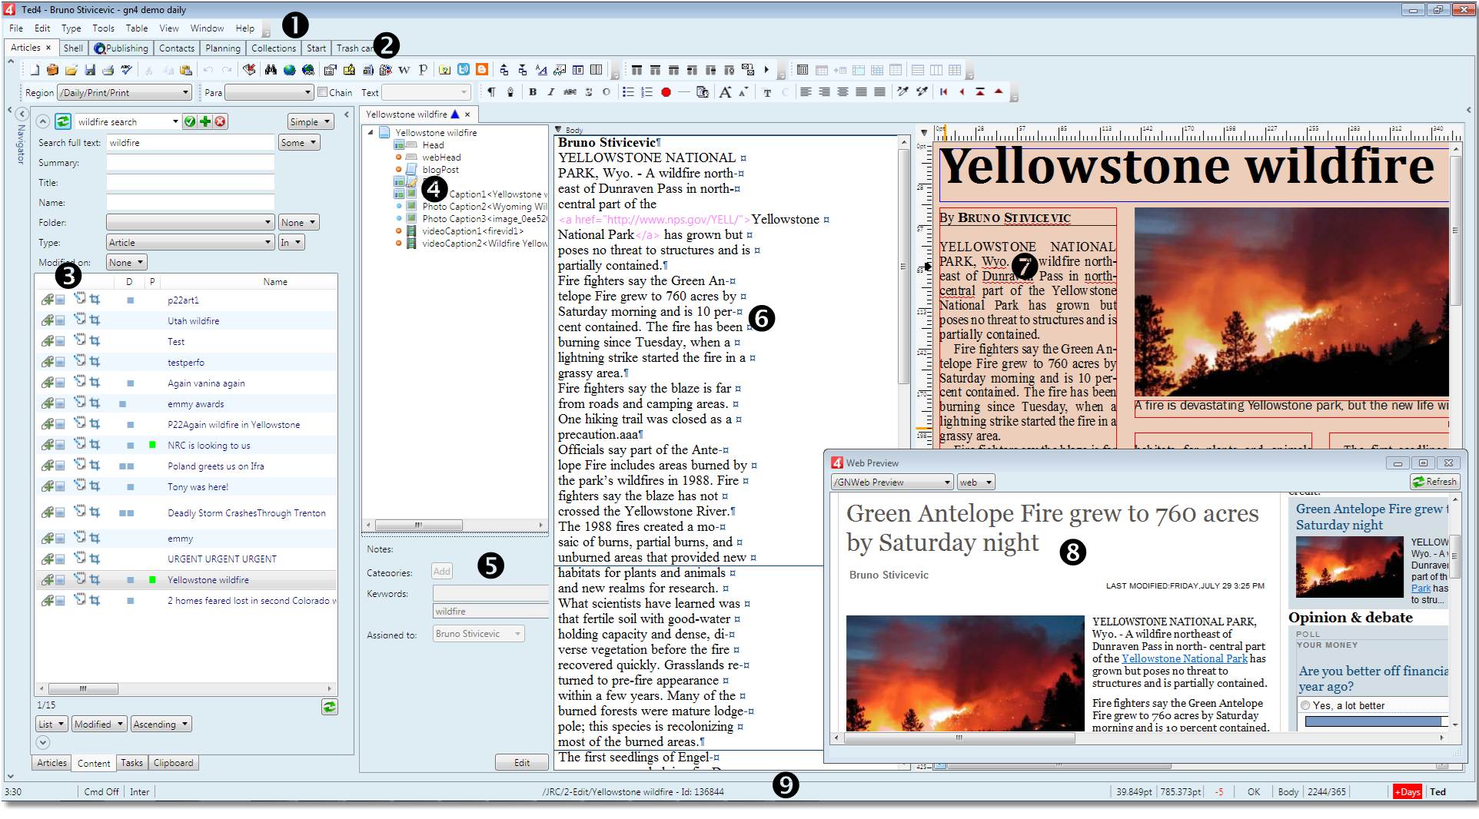The width and height of the screenshot is (1479, 819).
Task: Click the Twitter bird icon
Action: tap(464, 70)
